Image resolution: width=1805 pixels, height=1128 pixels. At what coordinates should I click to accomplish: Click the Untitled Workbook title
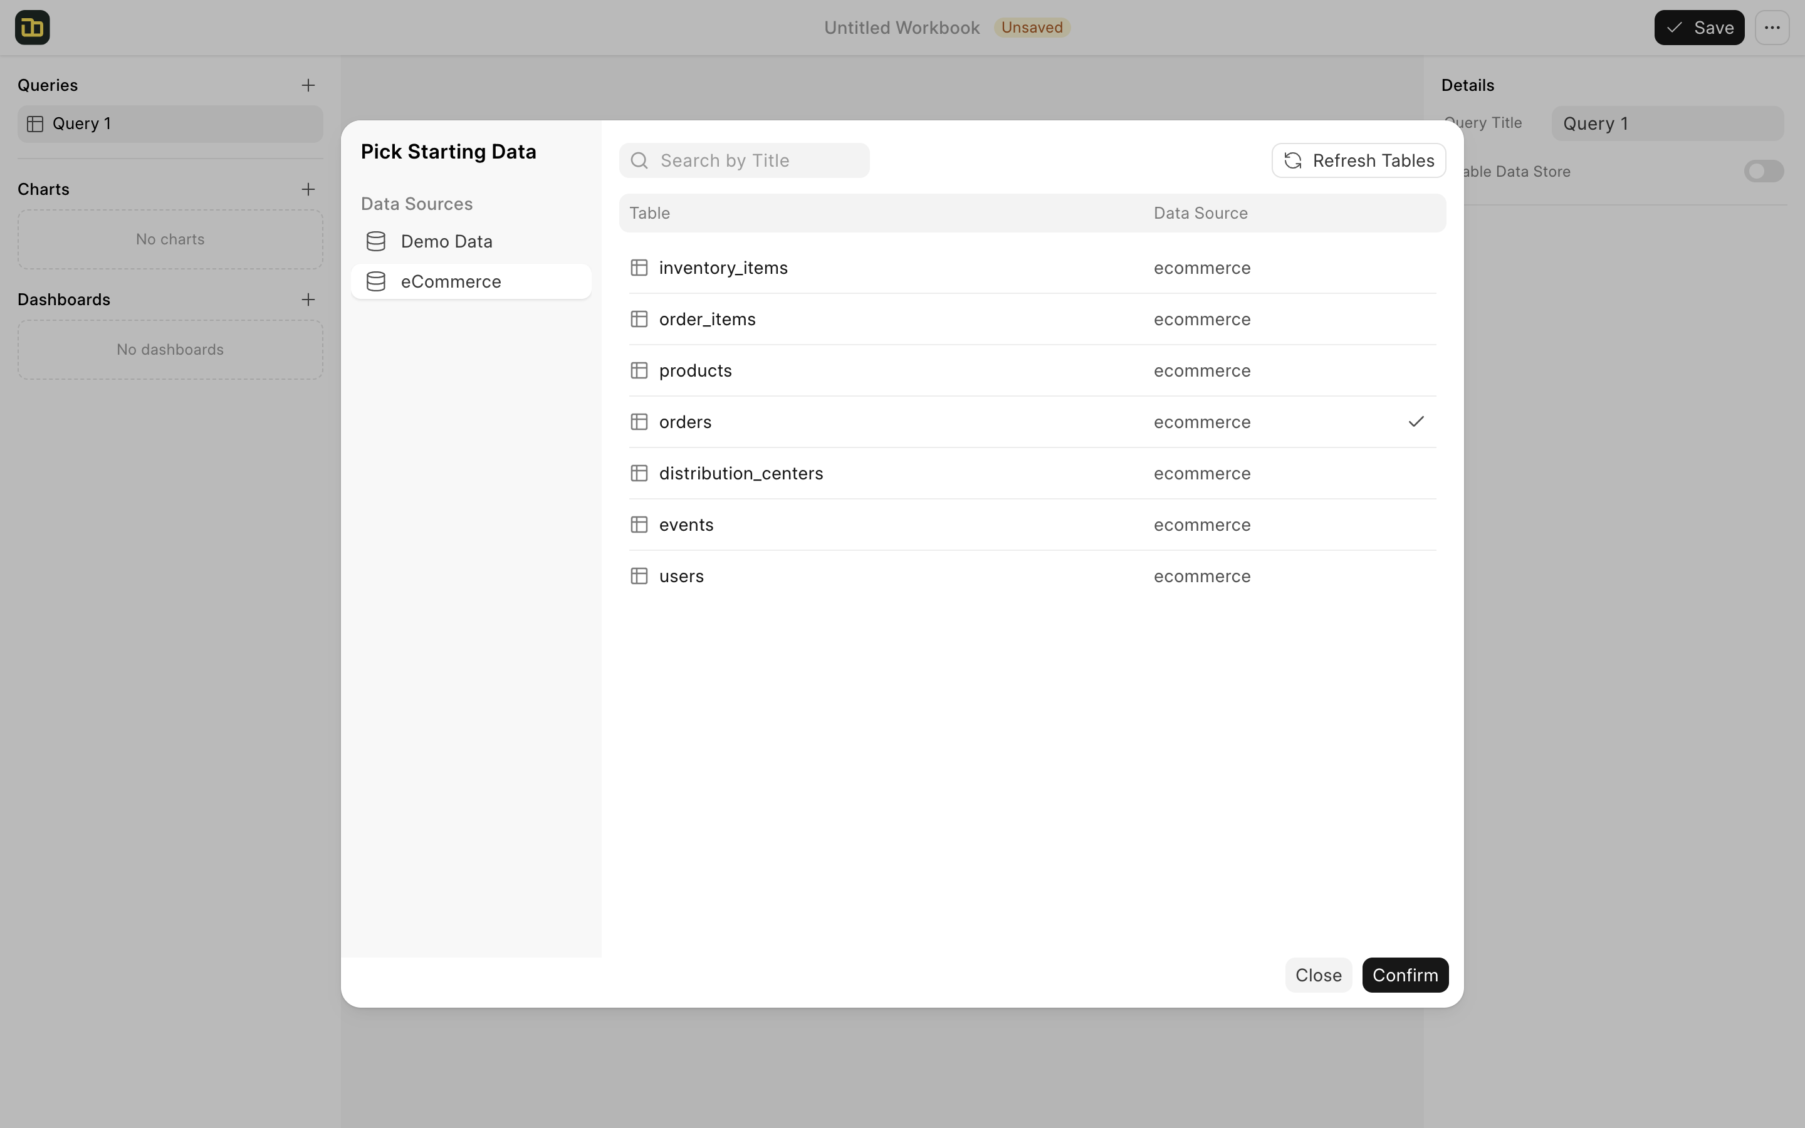902,28
